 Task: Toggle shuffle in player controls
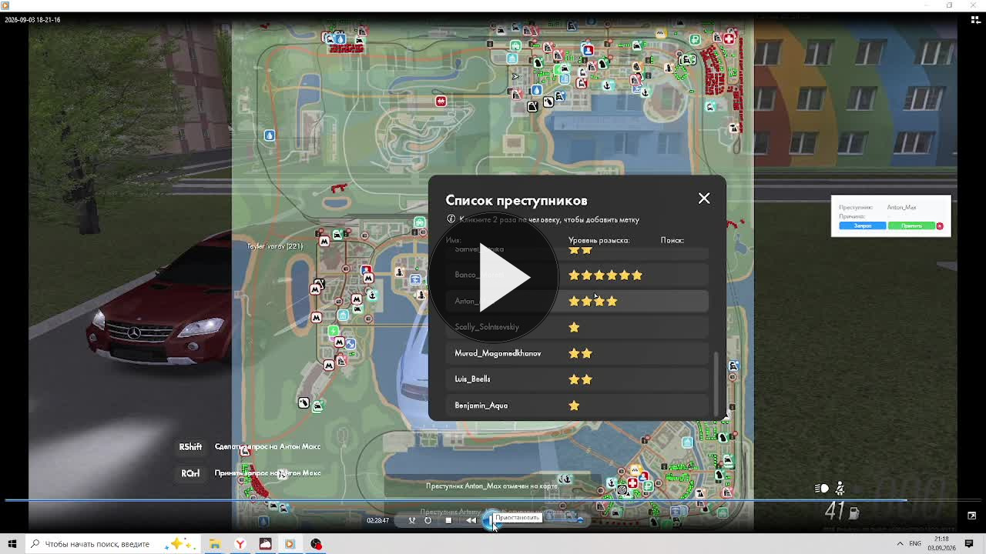tap(412, 521)
